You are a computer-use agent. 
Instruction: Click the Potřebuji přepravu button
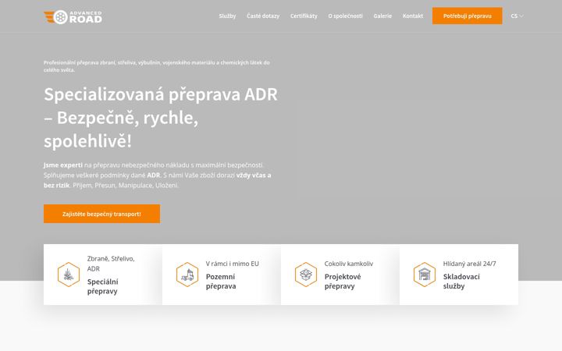[x=467, y=16]
